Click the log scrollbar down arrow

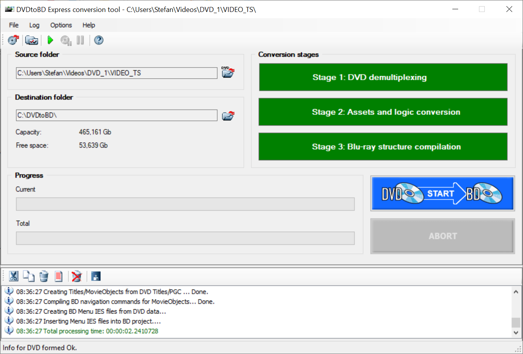(x=516, y=333)
